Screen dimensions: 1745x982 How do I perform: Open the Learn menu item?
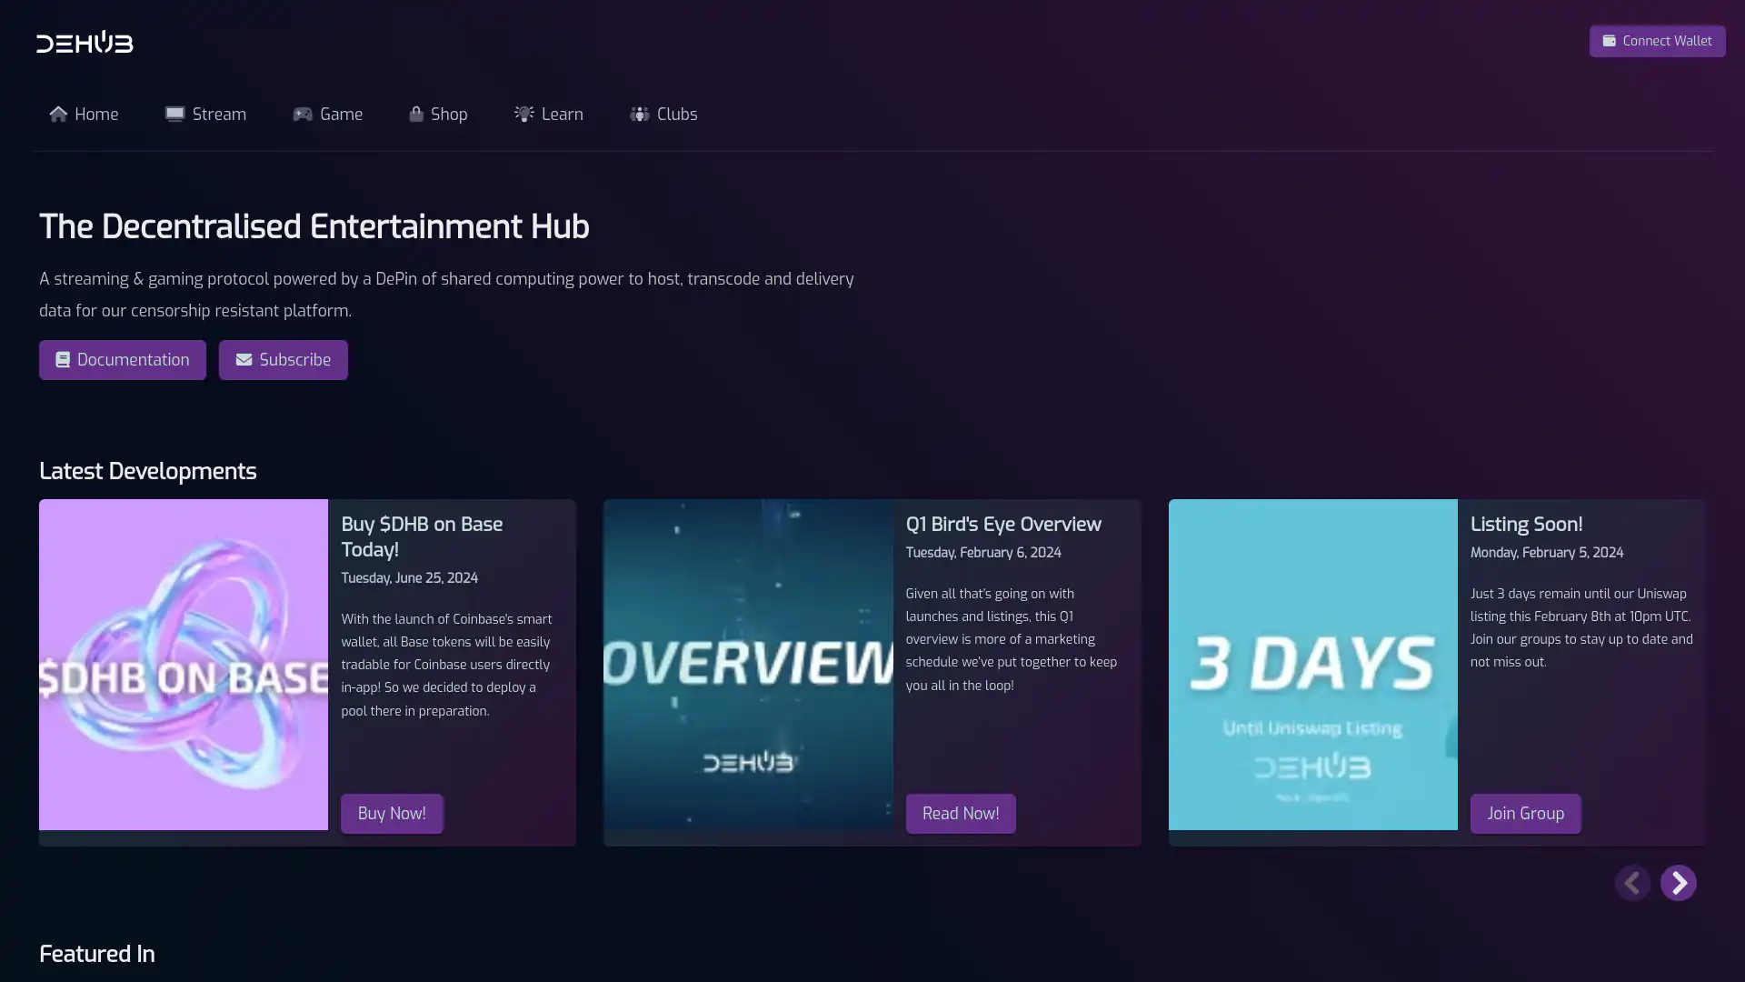coord(562,115)
